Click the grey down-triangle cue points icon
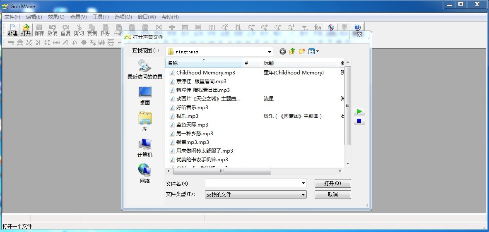The width and height of the screenshot is (489, 232). pos(304,27)
